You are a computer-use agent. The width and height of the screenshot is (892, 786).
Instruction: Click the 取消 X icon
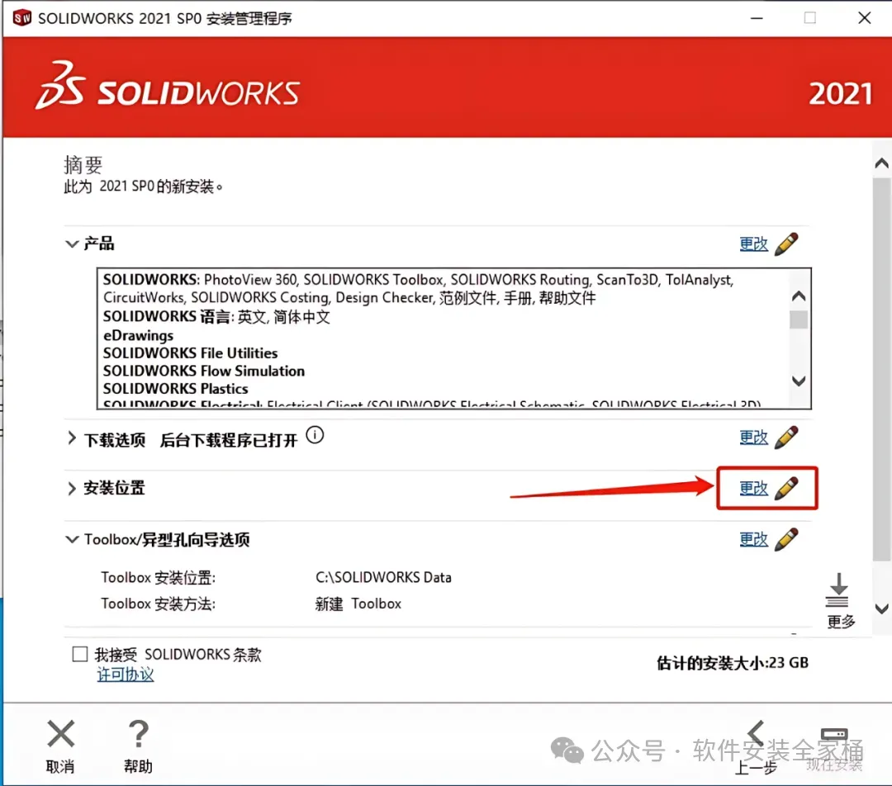point(61,734)
